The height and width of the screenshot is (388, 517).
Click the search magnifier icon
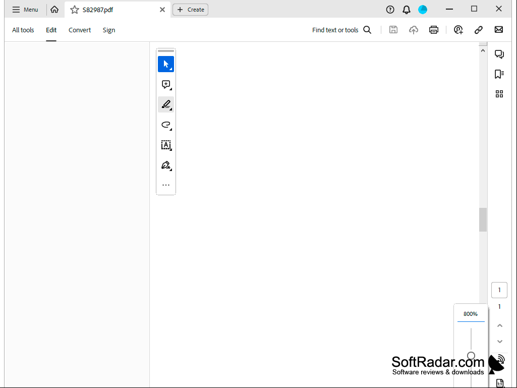click(367, 30)
